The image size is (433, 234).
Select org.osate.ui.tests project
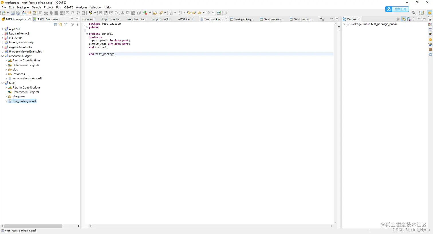pyautogui.click(x=20, y=47)
